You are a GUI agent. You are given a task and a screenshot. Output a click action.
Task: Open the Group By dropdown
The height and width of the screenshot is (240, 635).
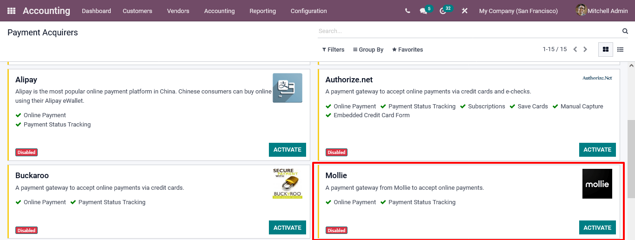(x=368, y=50)
